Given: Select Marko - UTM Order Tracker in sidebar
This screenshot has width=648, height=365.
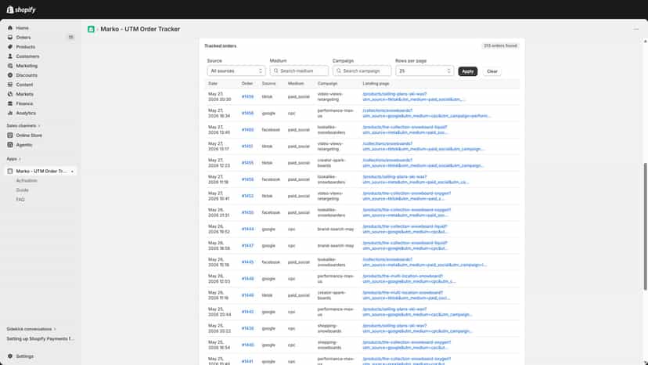Looking at the screenshot, I should pyautogui.click(x=41, y=172).
